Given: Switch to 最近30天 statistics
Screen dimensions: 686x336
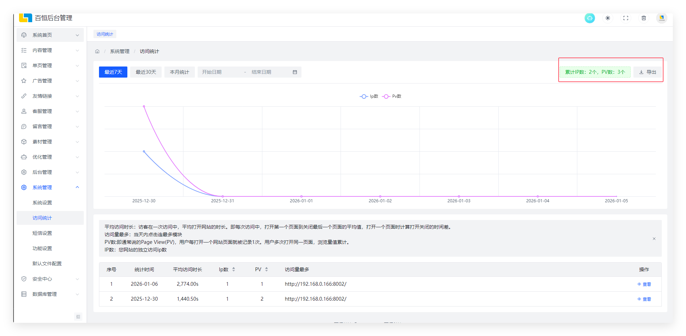Looking at the screenshot, I should [146, 72].
